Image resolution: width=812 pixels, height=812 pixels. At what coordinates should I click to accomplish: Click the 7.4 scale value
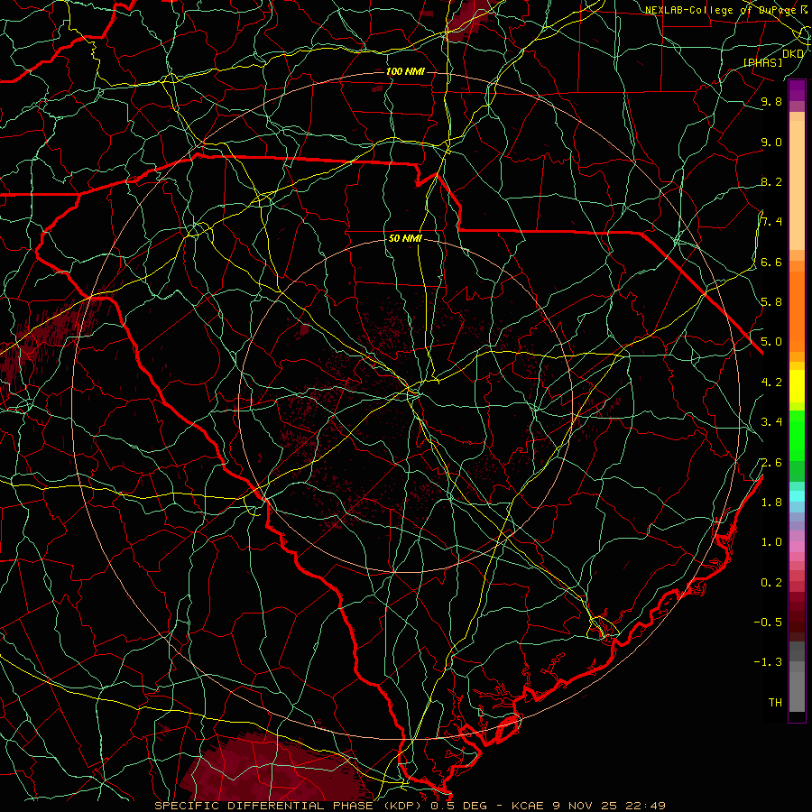771,222
